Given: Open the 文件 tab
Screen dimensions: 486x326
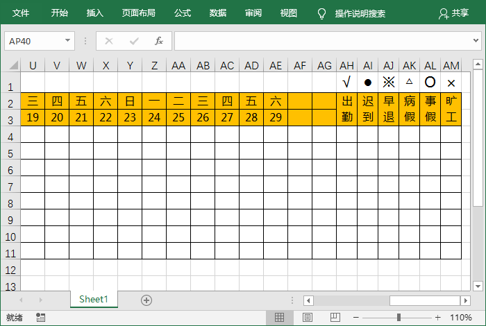Looking at the screenshot, I should 21,13.
